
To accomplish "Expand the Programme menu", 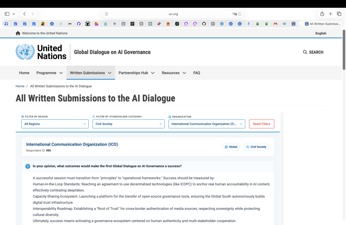I will [50, 73].
